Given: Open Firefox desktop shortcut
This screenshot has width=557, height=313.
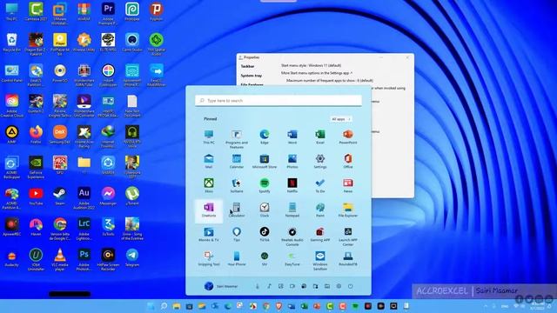Looking at the screenshot, I should pos(36,135).
